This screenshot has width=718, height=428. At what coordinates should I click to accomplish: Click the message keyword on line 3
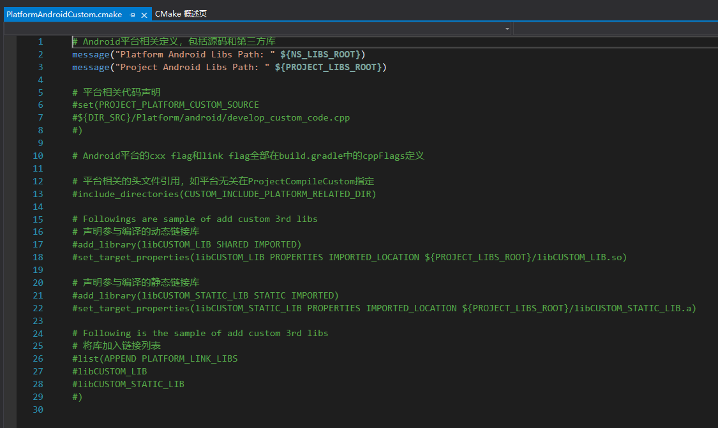(x=91, y=67)
